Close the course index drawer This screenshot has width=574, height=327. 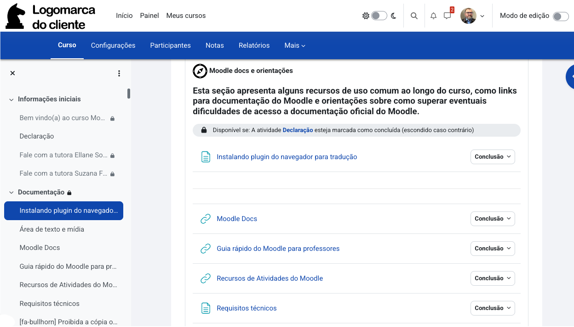coord(12,73)
